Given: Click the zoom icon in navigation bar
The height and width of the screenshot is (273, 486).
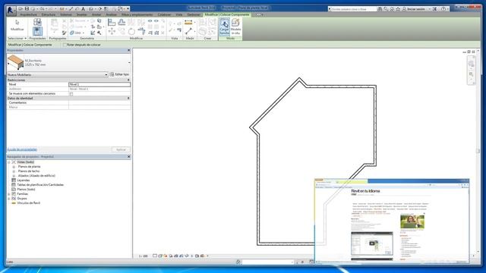Looking at the screenshot, I should pos(471,74).
